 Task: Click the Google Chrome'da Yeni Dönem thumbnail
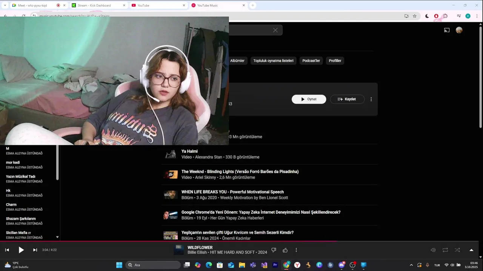click(x=171, y=215)
